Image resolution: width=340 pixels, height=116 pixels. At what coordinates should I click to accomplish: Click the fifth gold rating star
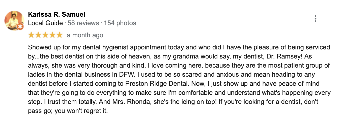click(x=59, y=35)
